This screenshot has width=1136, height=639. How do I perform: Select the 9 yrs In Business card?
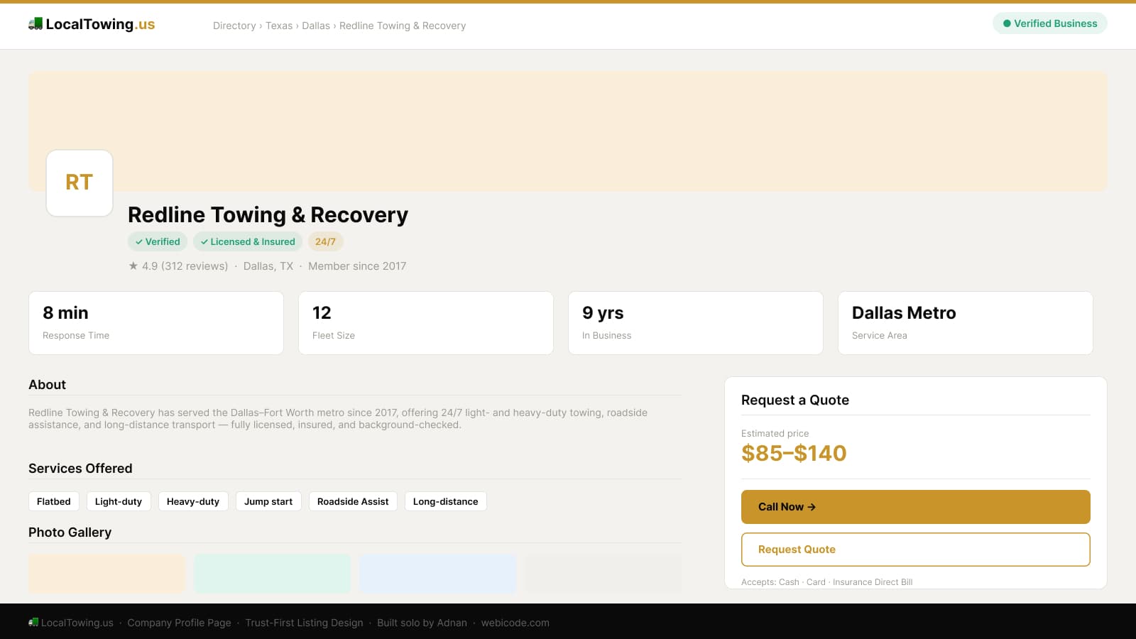tap(696, 323)
